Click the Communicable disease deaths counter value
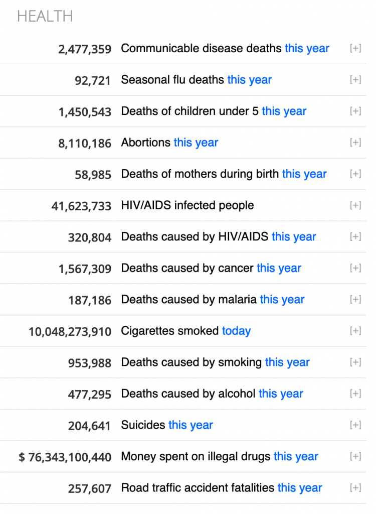Screen dimensions: 376x514 tap(85, 49)
